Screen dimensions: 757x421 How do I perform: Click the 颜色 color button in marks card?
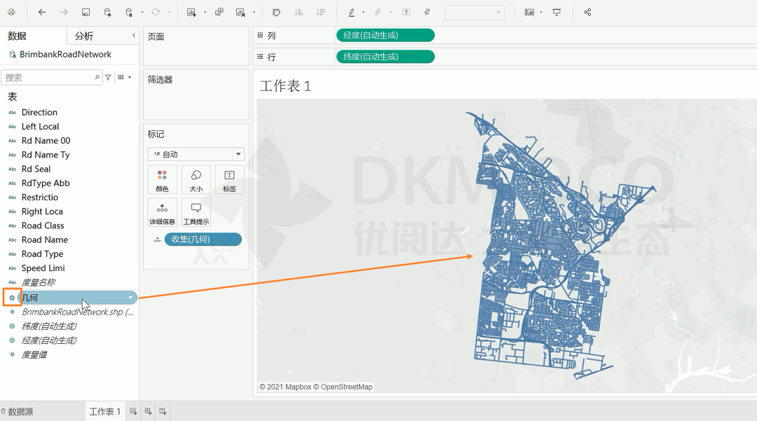click(x=162, y=179)
